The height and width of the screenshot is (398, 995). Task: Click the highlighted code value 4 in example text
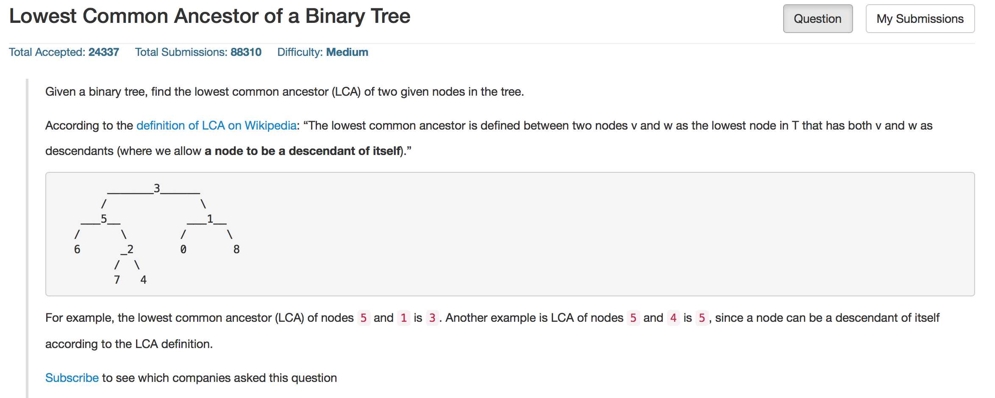673,318
